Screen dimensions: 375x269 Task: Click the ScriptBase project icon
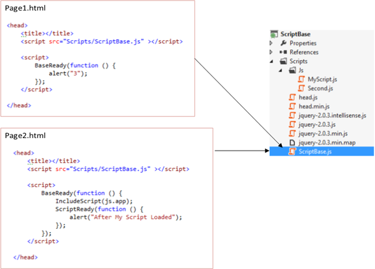[274, 34]
